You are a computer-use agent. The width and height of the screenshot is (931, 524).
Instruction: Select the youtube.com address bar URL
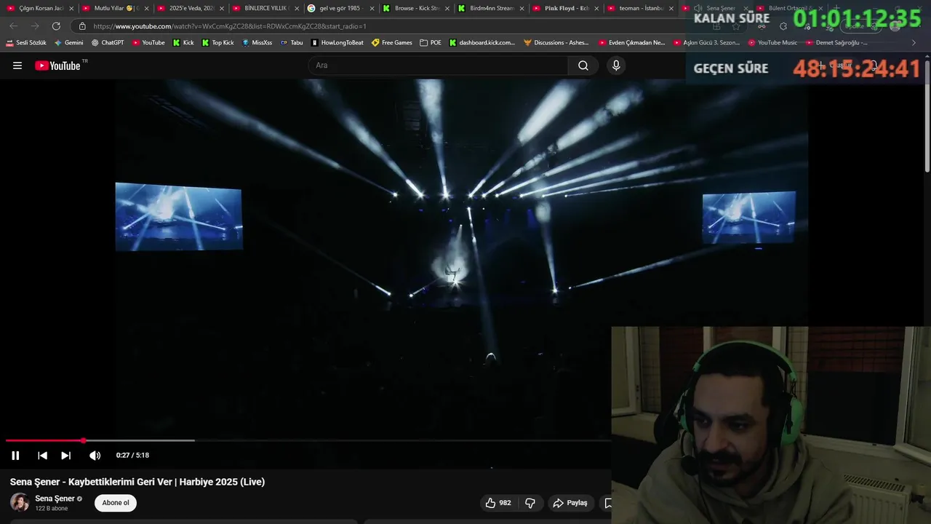(230, 26)
